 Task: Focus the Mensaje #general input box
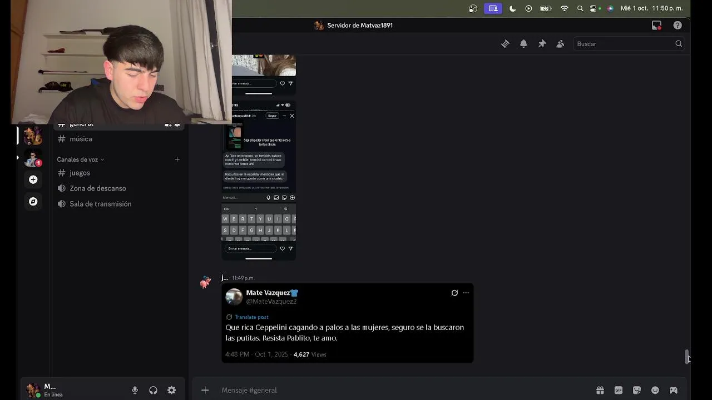403,390
